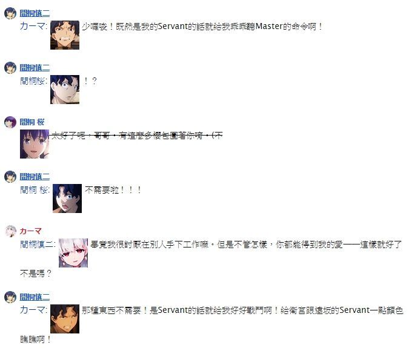Open the red カーマ username link
Screen dimensions: 412x351
coord(30,231)
